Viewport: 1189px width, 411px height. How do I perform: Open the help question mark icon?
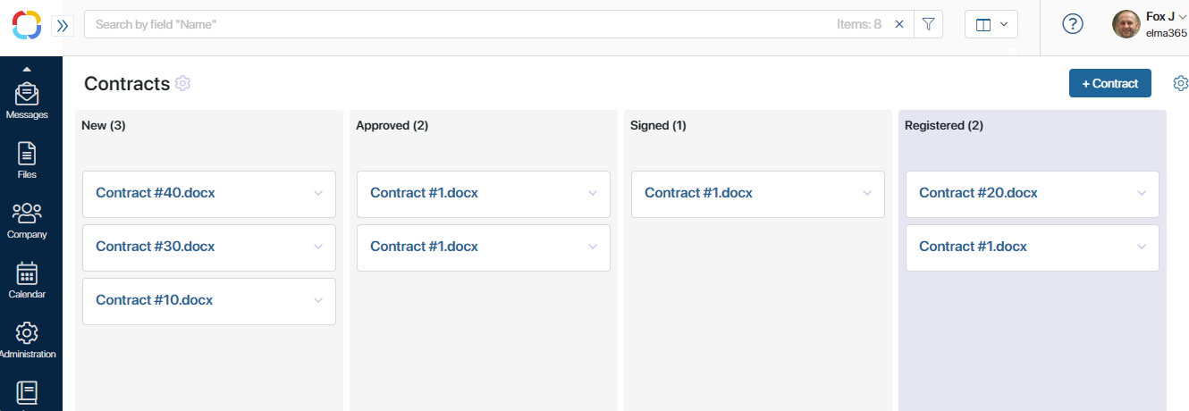point(1073,24)
